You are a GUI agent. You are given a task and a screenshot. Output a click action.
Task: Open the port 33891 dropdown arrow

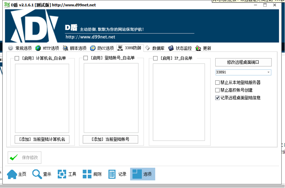[269, 72]
